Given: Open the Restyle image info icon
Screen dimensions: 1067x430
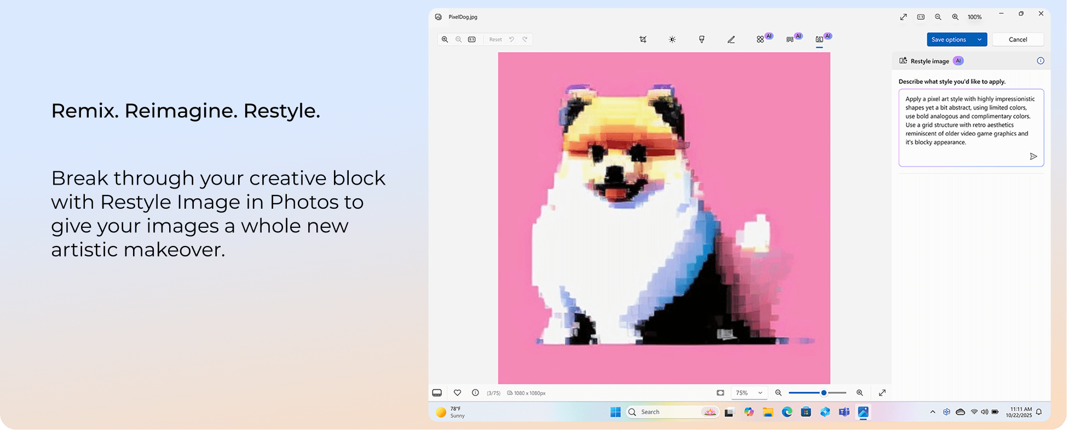Looking at the screenshot, I should [x=1041, y=61].
